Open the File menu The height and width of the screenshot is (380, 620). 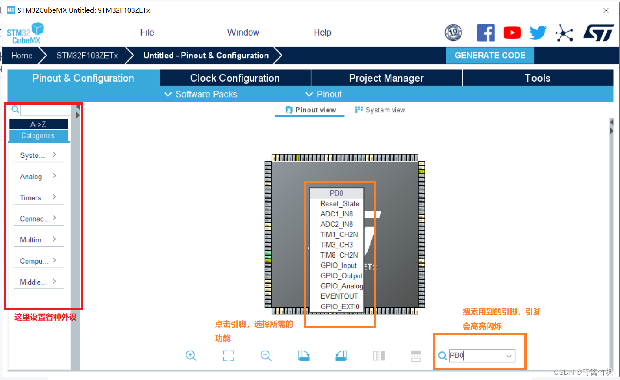point(147,33)
